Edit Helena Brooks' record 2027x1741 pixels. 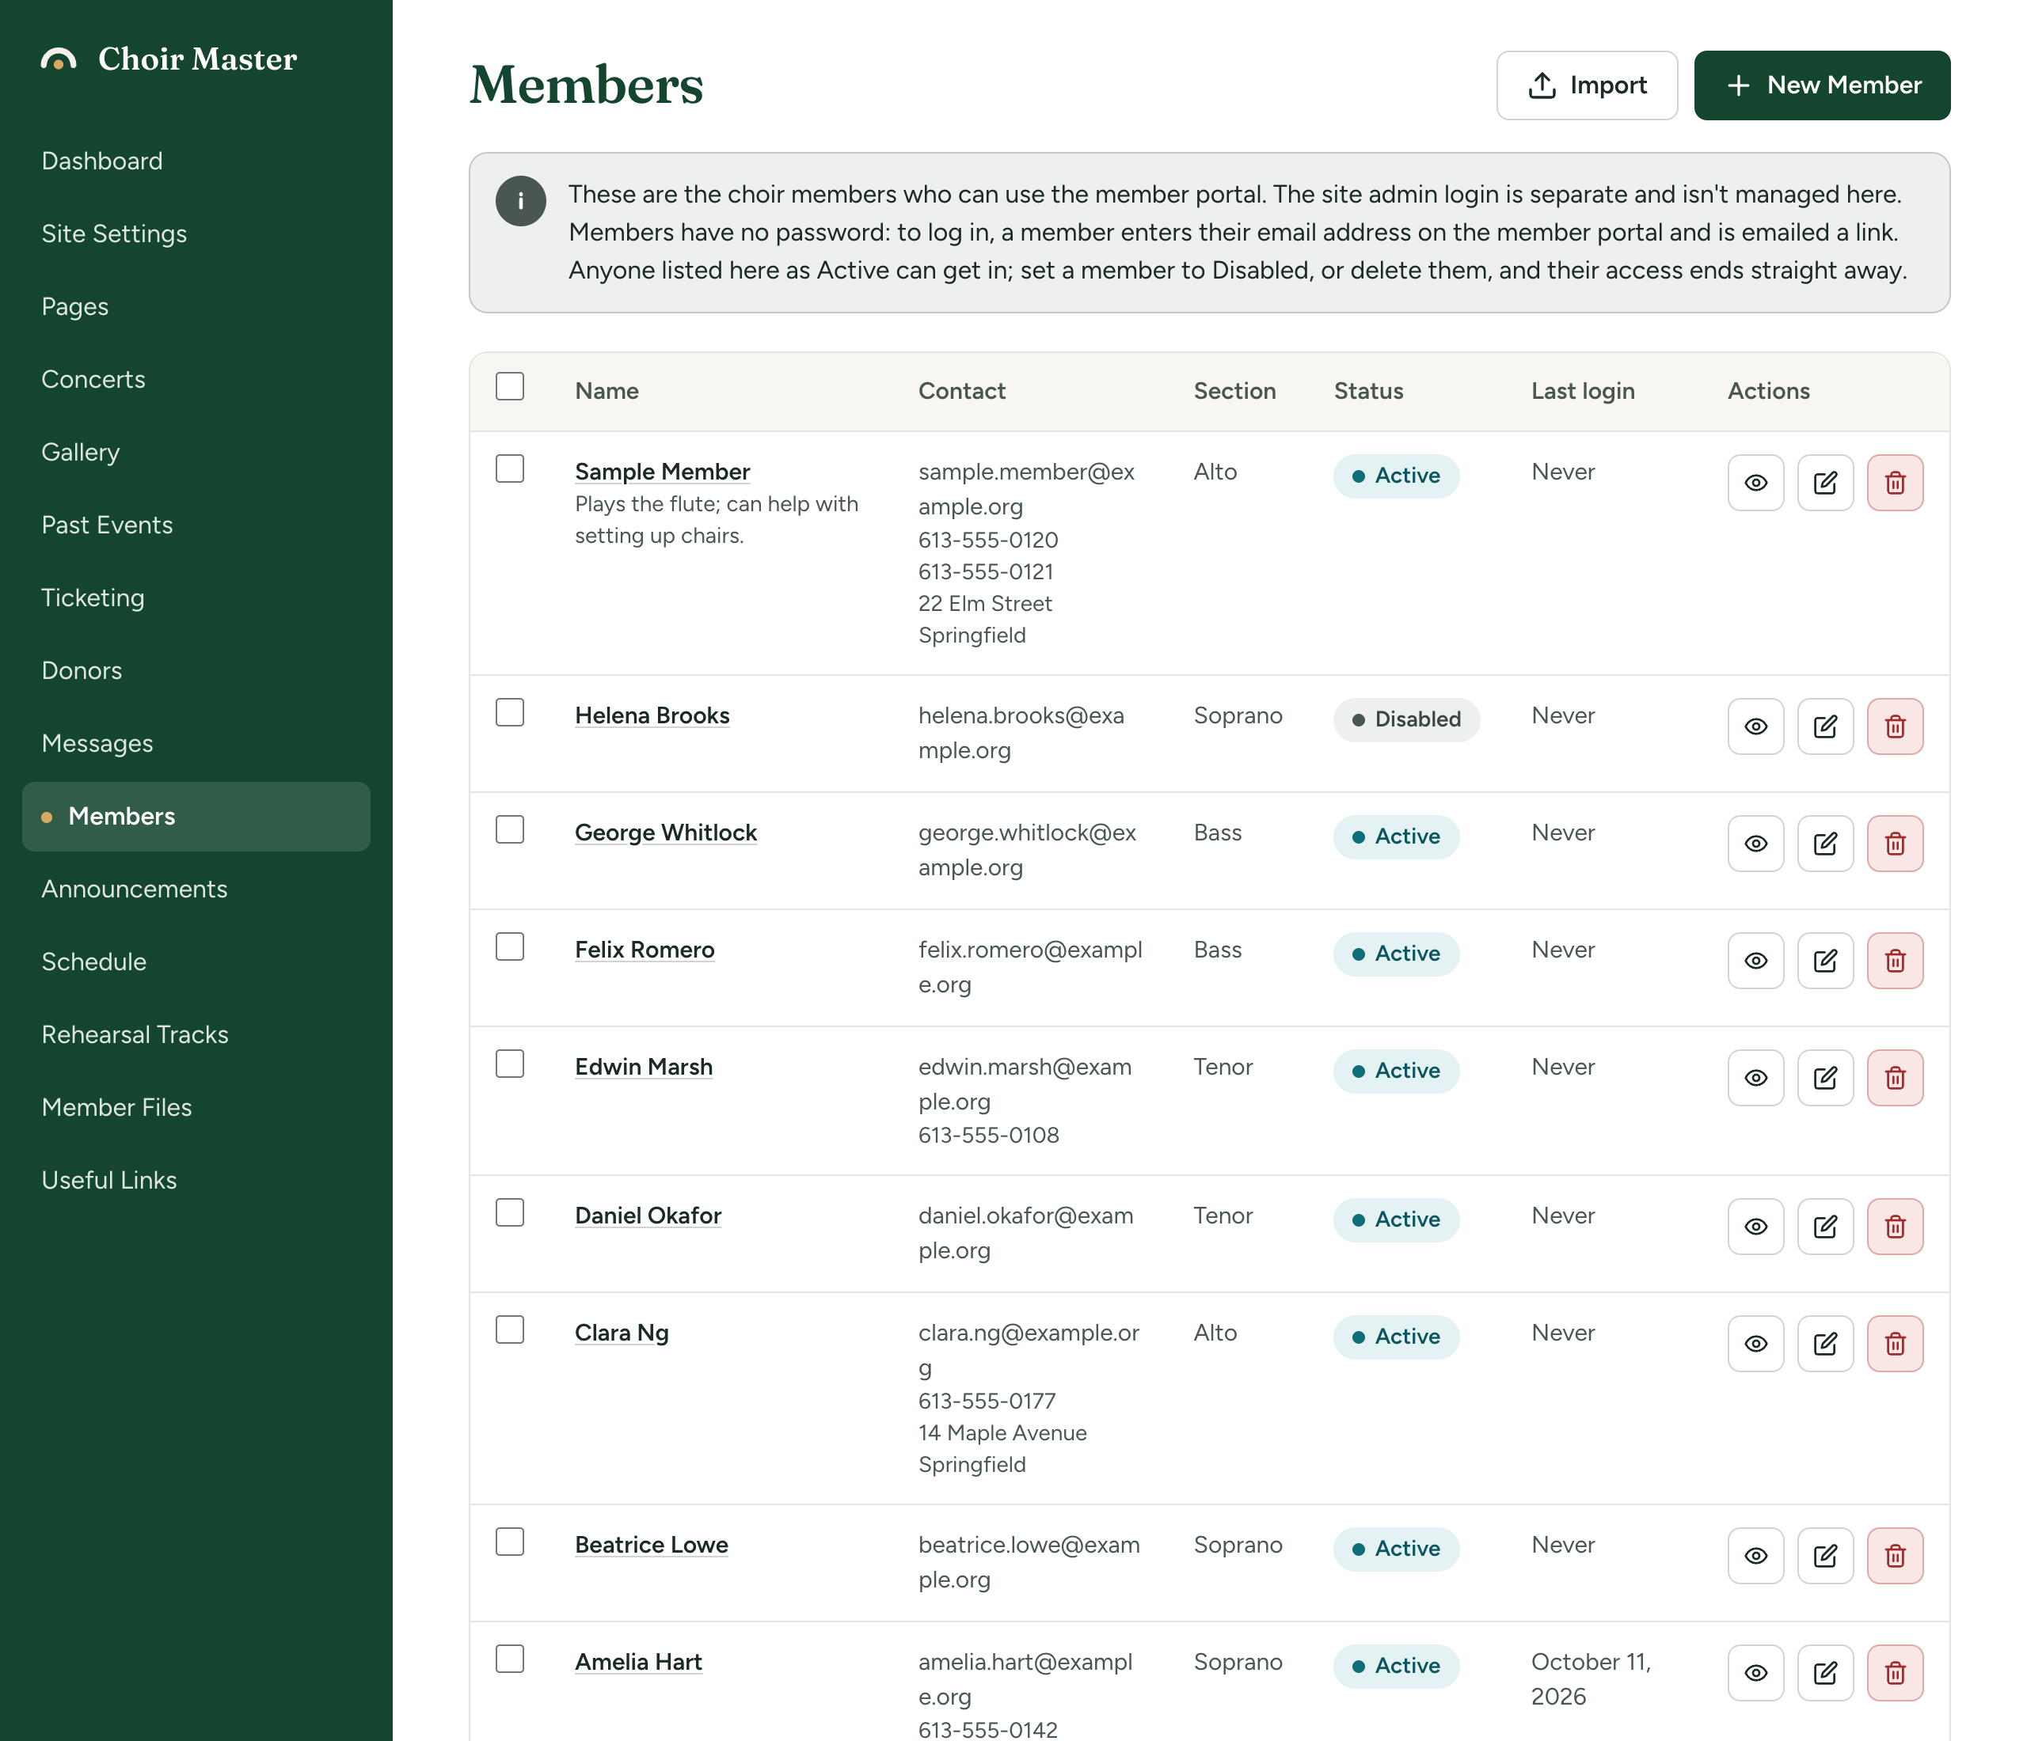click(1824, 726)
